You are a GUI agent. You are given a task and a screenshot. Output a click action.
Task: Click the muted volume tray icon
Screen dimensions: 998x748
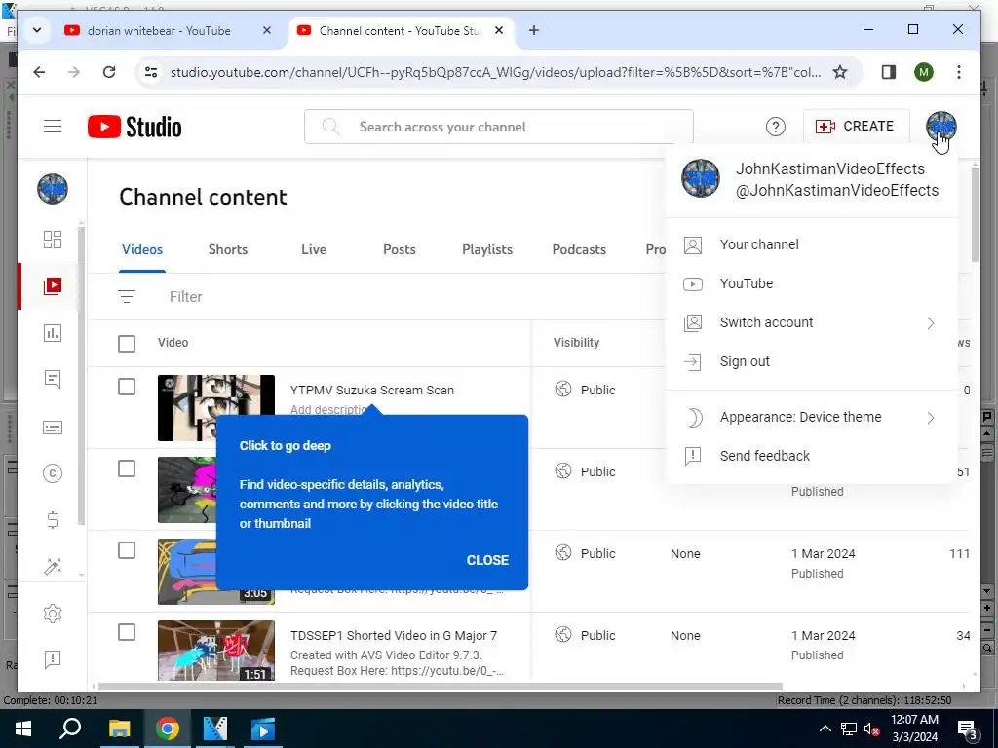(x=871, y=729)
